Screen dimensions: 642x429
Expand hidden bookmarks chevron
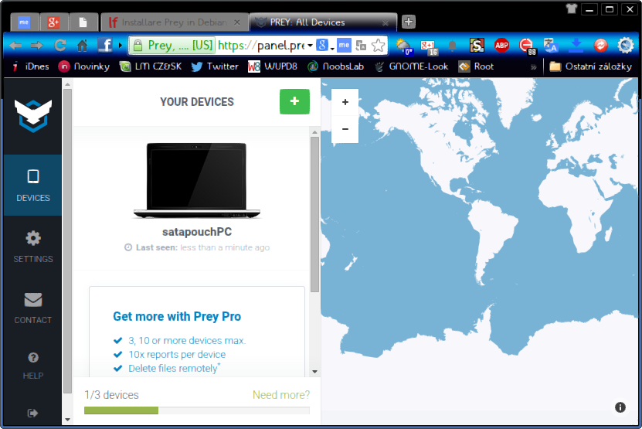pos(533,66)
